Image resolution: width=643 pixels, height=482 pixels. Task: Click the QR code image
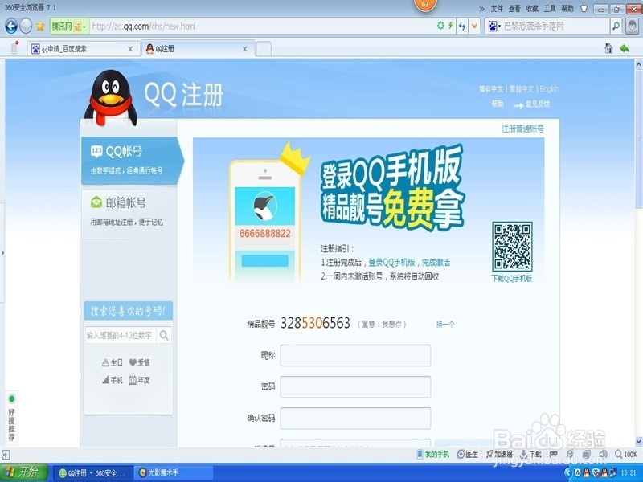point(512,246)
